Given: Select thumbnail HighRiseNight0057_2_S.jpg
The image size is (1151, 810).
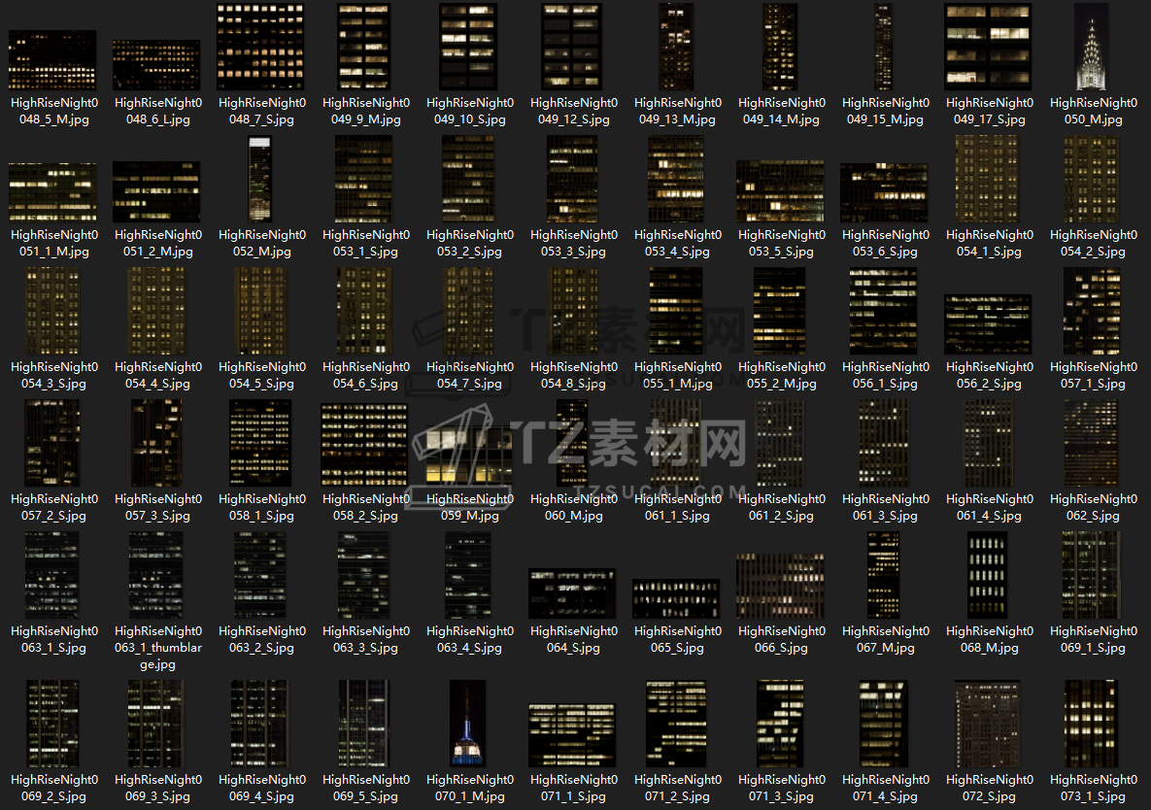Looking at the screenshot, I should click(52, 443).
